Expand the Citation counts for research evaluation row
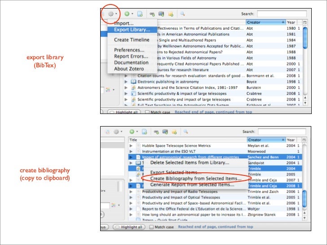The height and width of the screenshot is (245, 327). click(x=126, y=76)
